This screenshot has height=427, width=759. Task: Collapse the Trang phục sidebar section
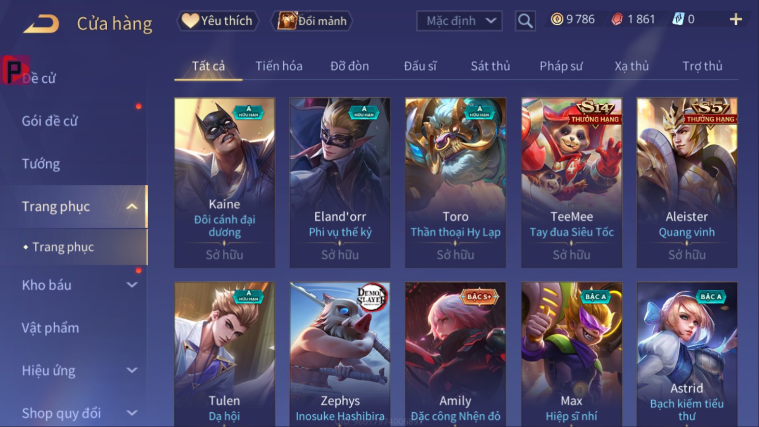point(132,207)
